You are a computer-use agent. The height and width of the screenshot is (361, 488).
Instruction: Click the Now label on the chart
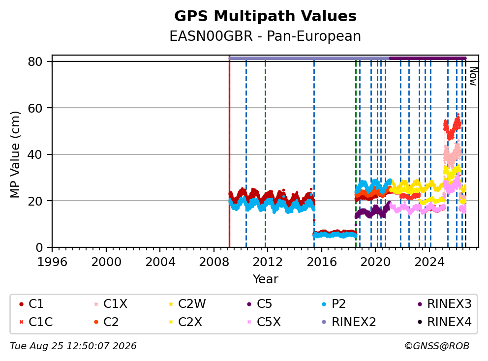(473, 77)
